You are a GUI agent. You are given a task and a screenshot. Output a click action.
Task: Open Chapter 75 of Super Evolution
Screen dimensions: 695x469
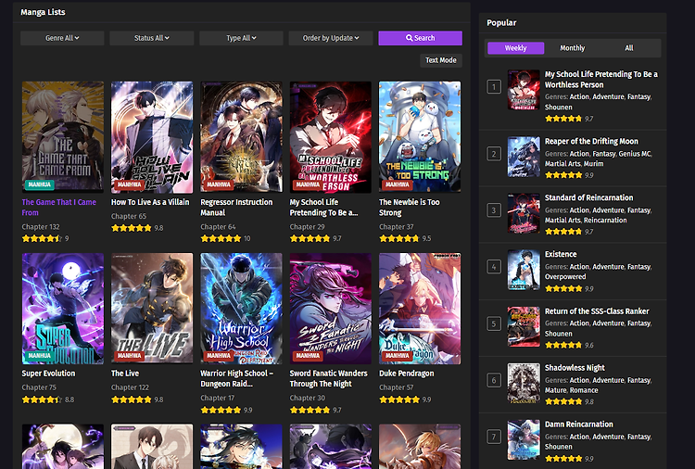click(x=39, y=387)
